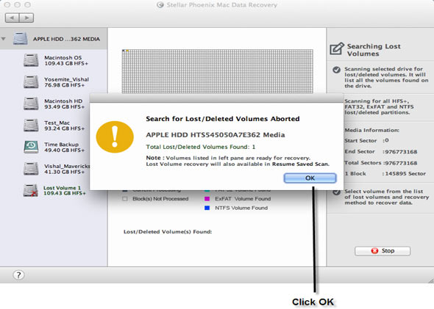This screenshot has height=309, width=434.
Task: Click the blue NTFS Volume Found swatch
Action: pyautogui.click(x=207, y=208)
